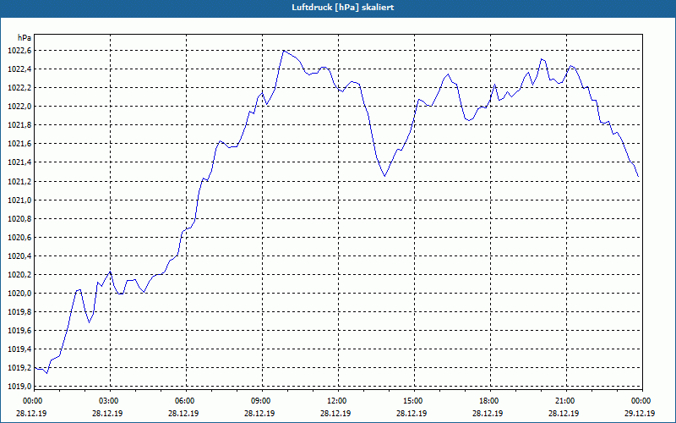676x423 pixels.
Task: Click the 1020,8 y-axis value
Action: [19, 219]
